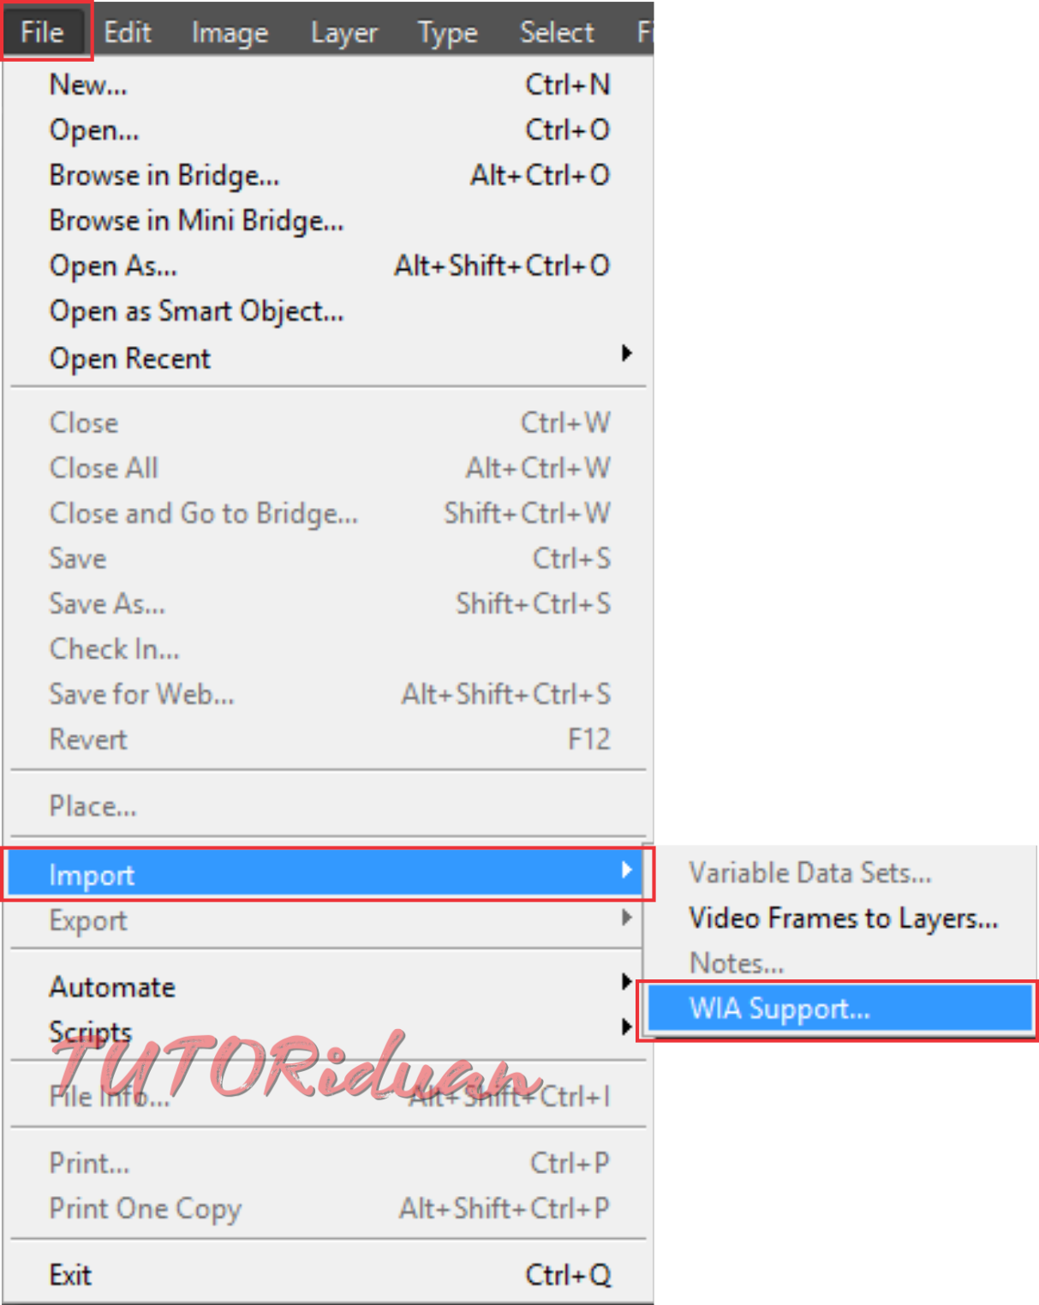Image resolution: width=1039 pixels, height=1305 pixels.
Task: Open the Select menu
Action: coord(557,33)
